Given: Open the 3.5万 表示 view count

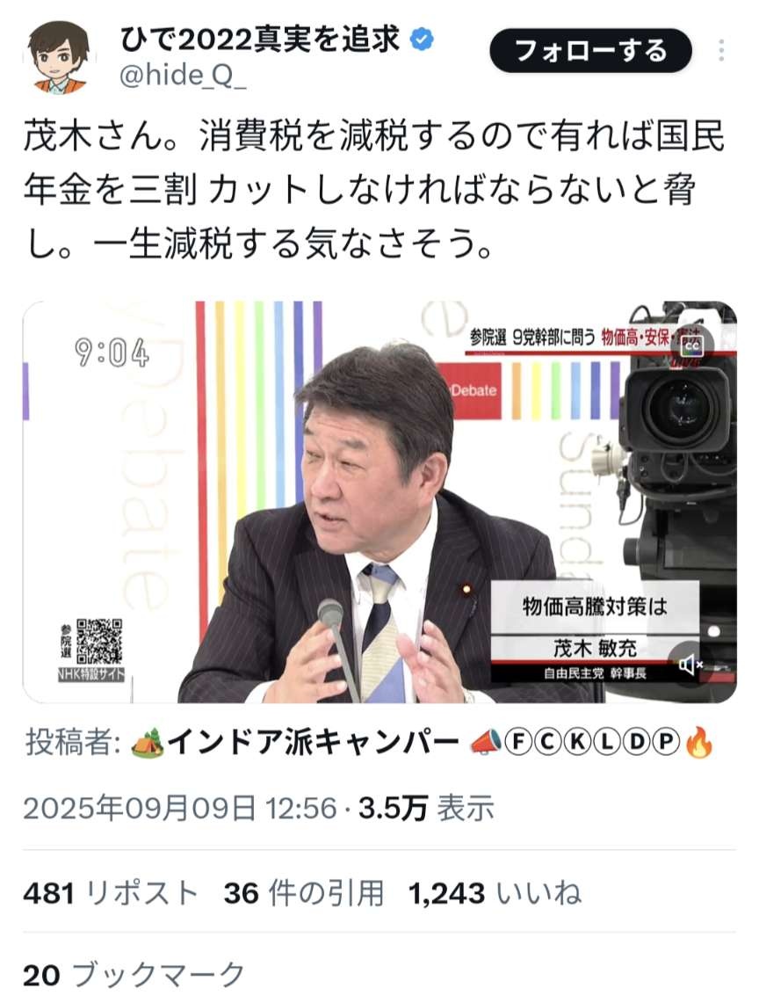Looking at the screenshot, I should click(426, 808).
